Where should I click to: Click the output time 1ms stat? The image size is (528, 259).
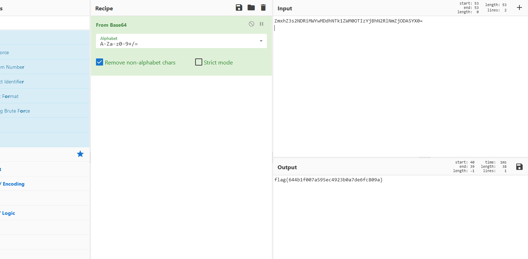[x=496, y=162]
